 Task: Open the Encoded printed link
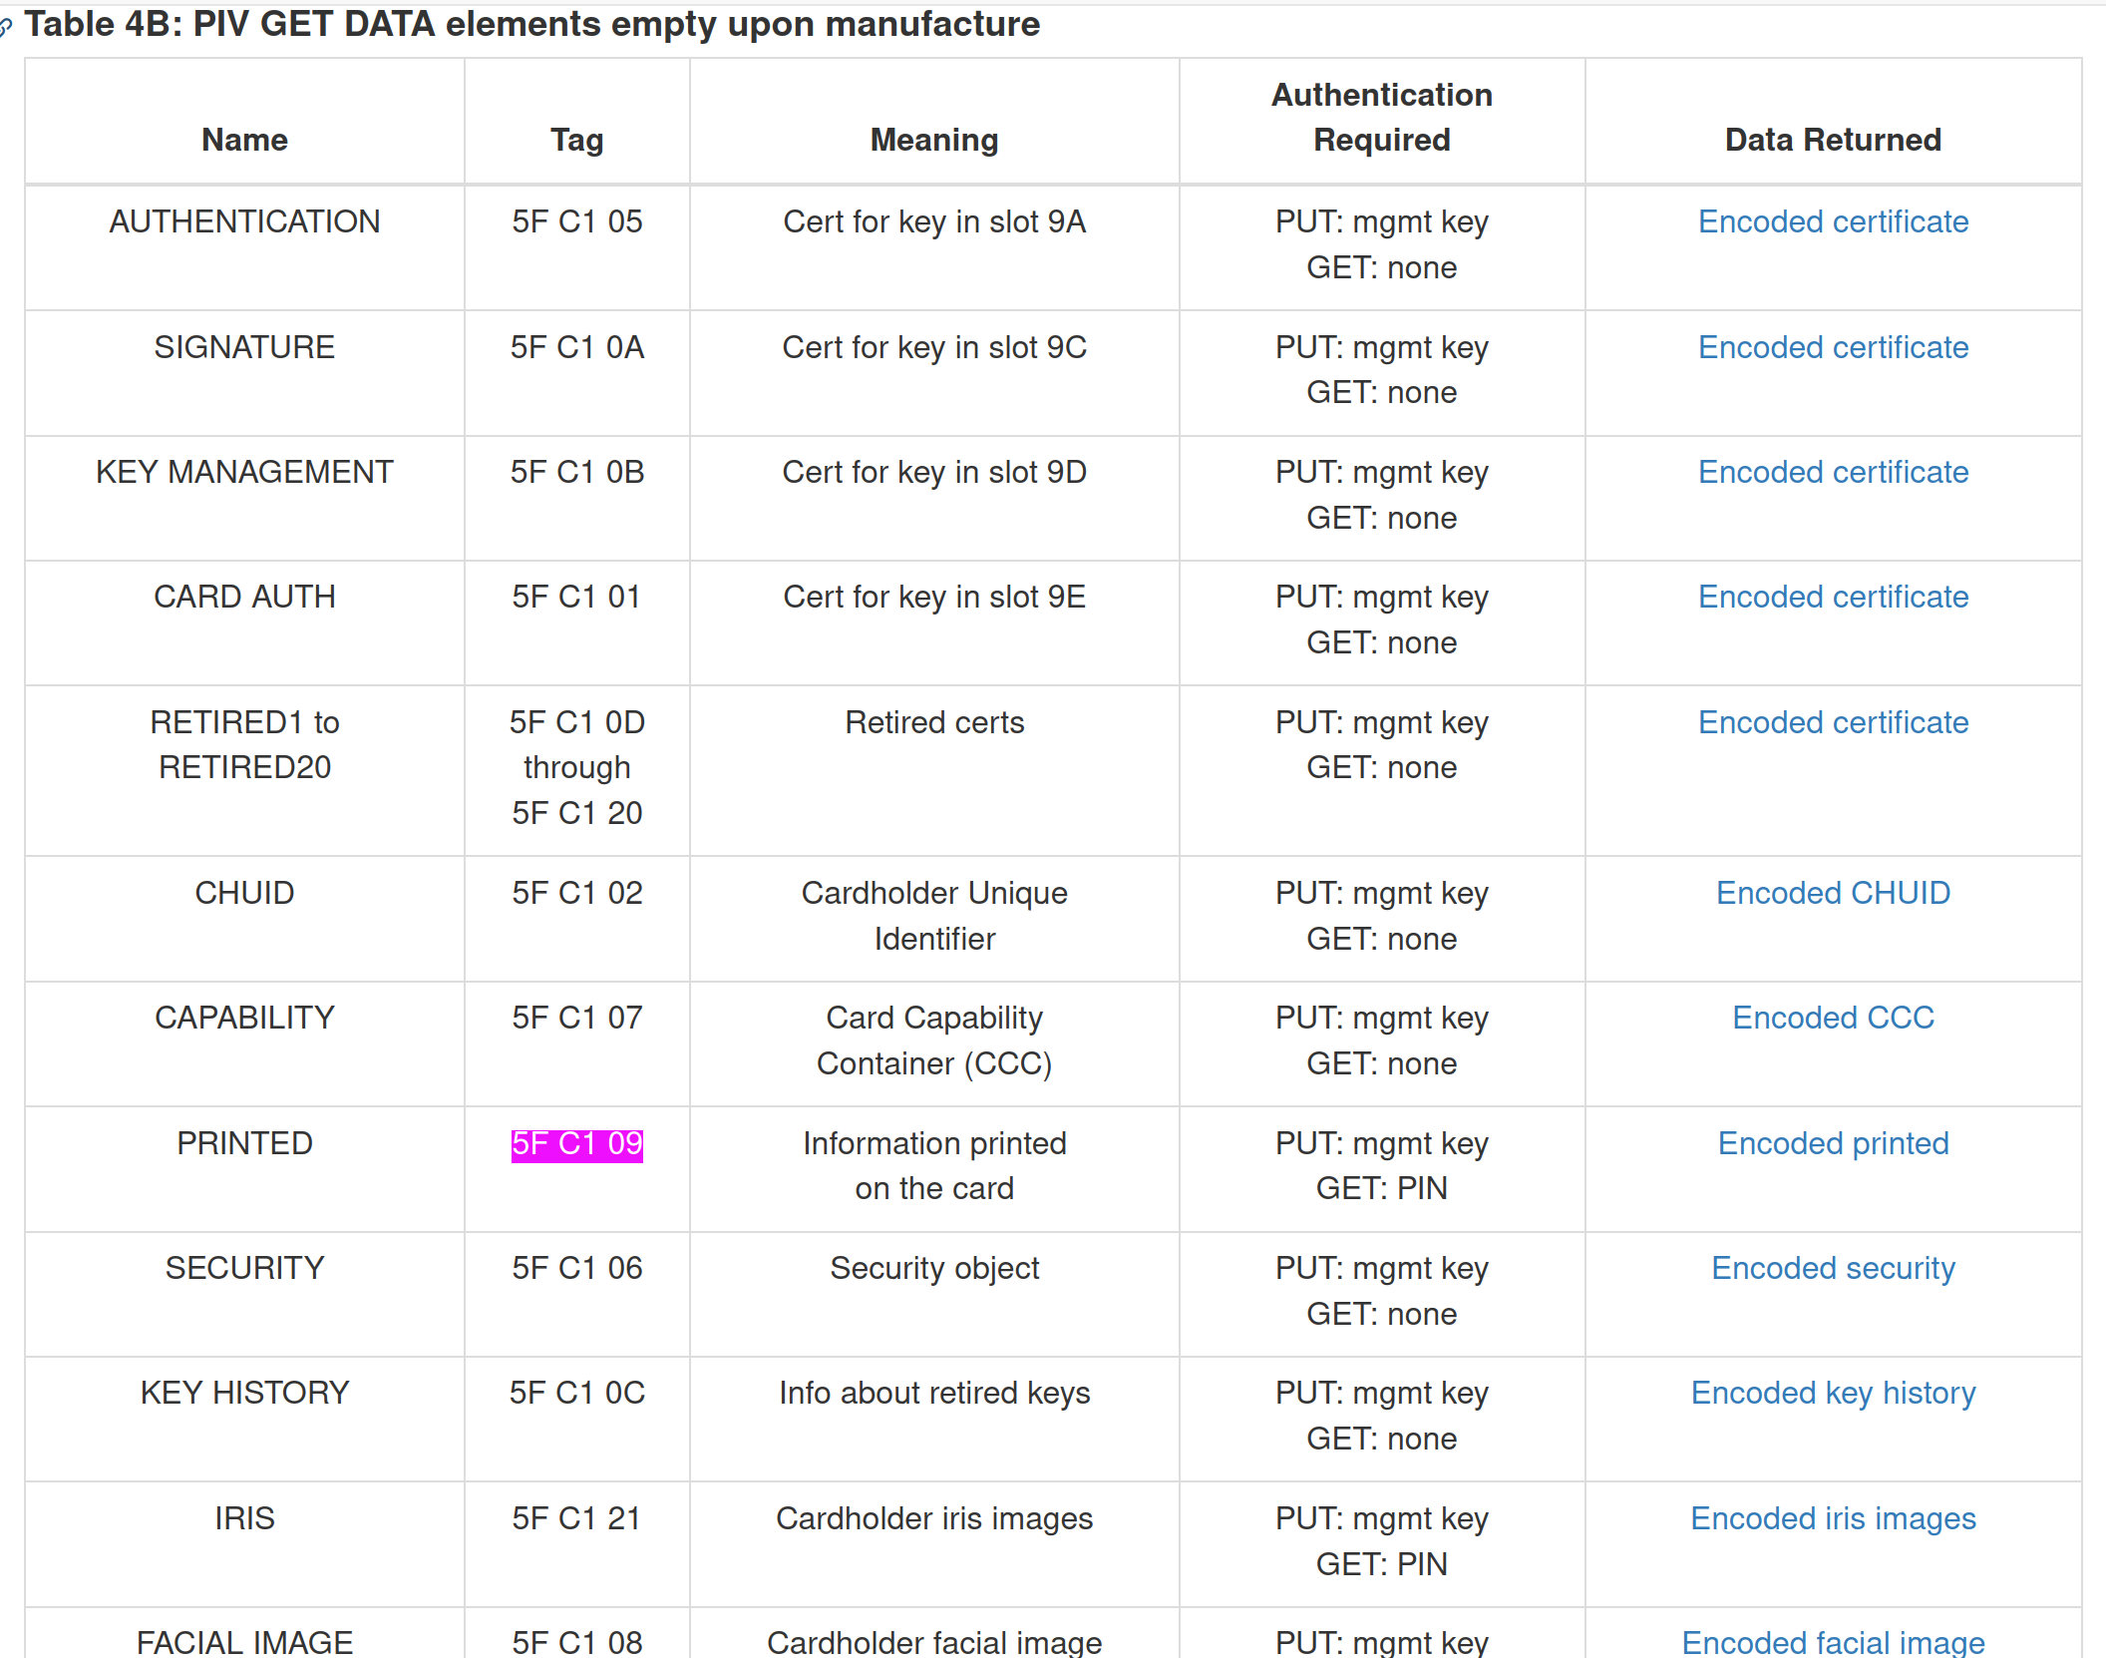pyautogui.click(x=1833, y=1142)
